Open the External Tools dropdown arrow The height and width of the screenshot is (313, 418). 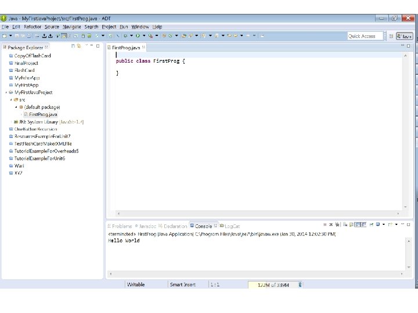[157, 36]
